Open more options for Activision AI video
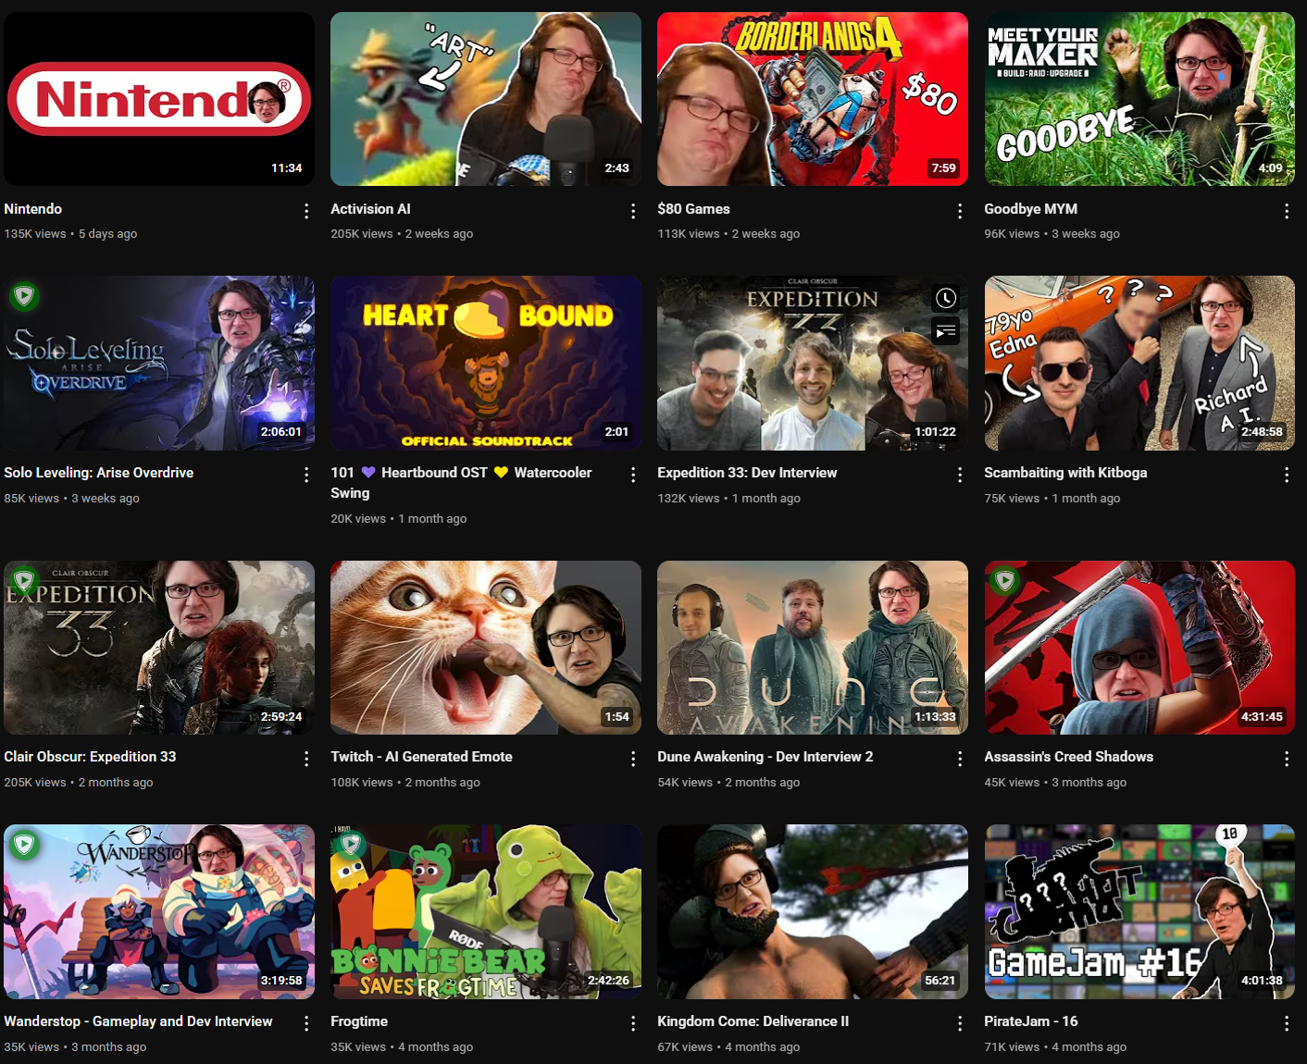Screen dimensions: 1307x1064 pyautogui.click(x=633, y=211)
